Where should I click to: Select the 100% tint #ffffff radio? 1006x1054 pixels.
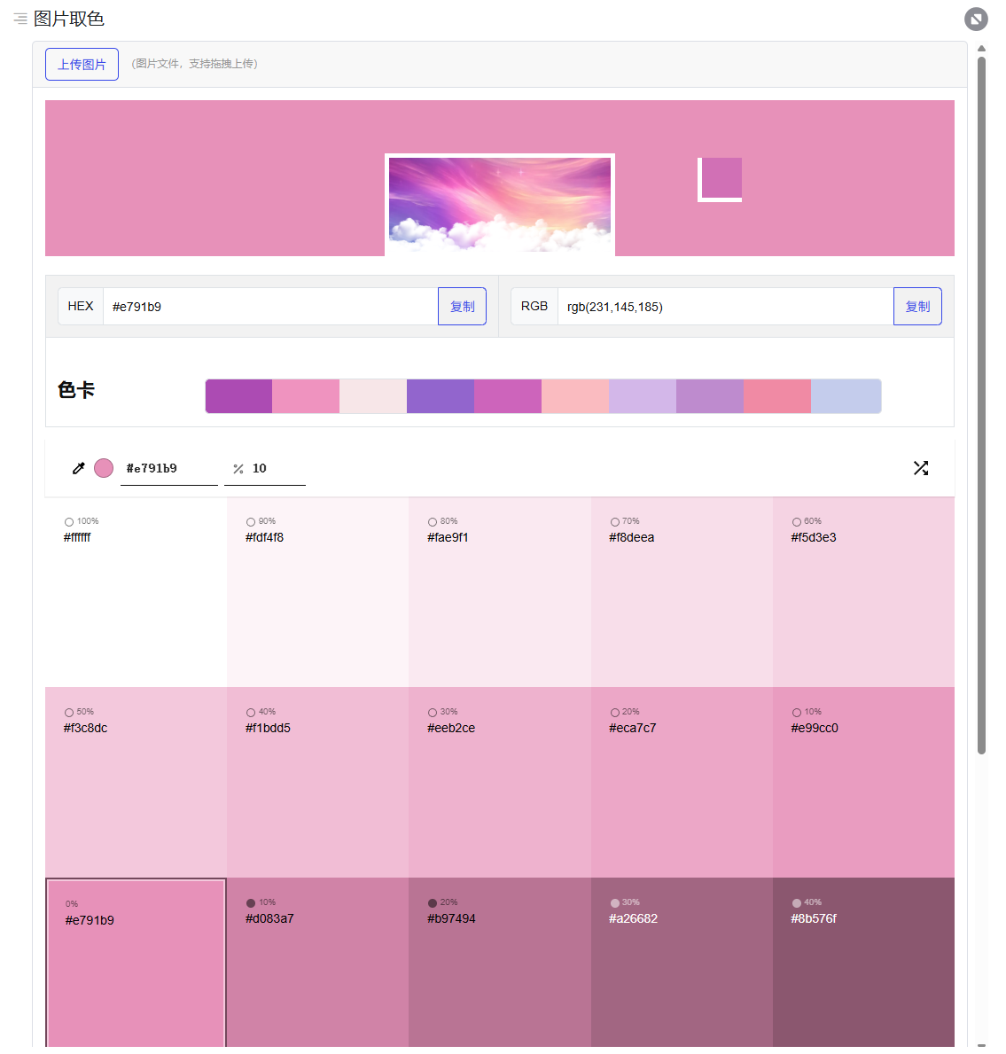[69, 522]
